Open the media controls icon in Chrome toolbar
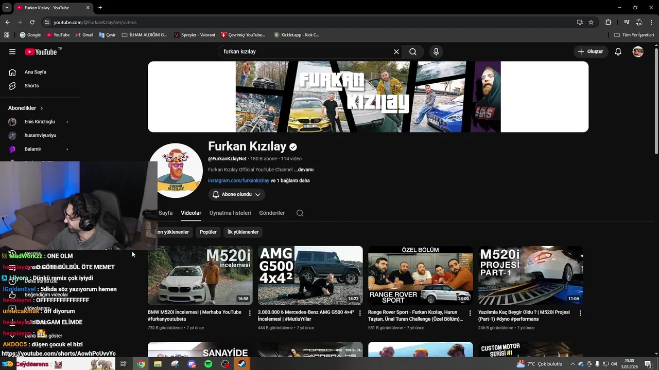 pos(627,22)
